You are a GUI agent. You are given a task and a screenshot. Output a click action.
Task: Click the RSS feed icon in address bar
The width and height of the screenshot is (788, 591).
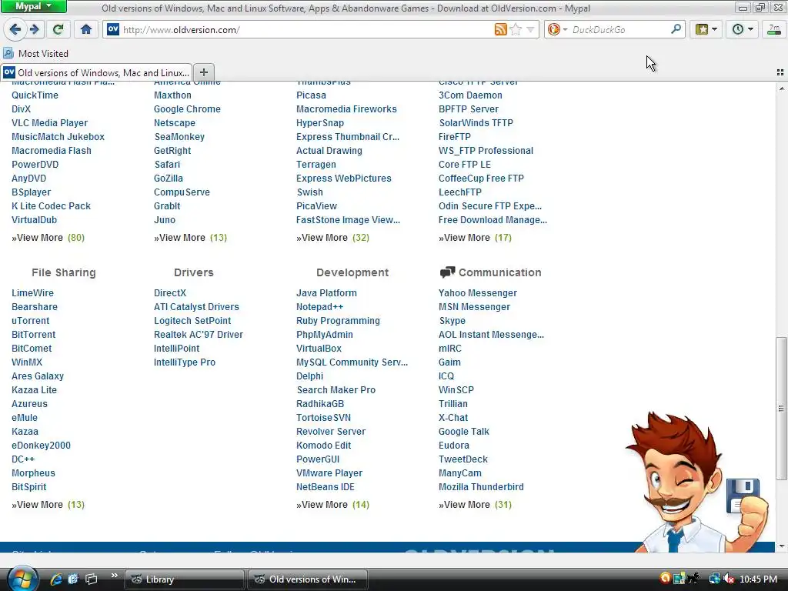point(500,29)
